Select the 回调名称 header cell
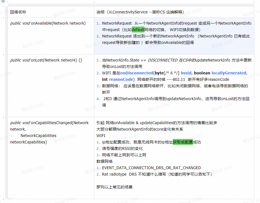The height and width of the screenshot is (203, 260). pos(17,12)
